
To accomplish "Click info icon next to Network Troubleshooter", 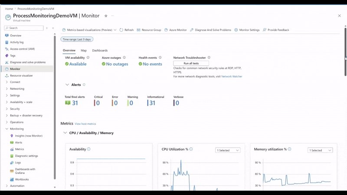I will click(x=209, y=58).
